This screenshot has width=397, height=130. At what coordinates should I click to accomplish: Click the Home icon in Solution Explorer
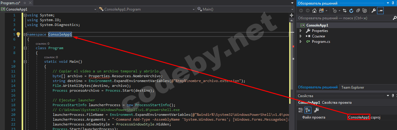pyautogui.click(x=314, y=11)
